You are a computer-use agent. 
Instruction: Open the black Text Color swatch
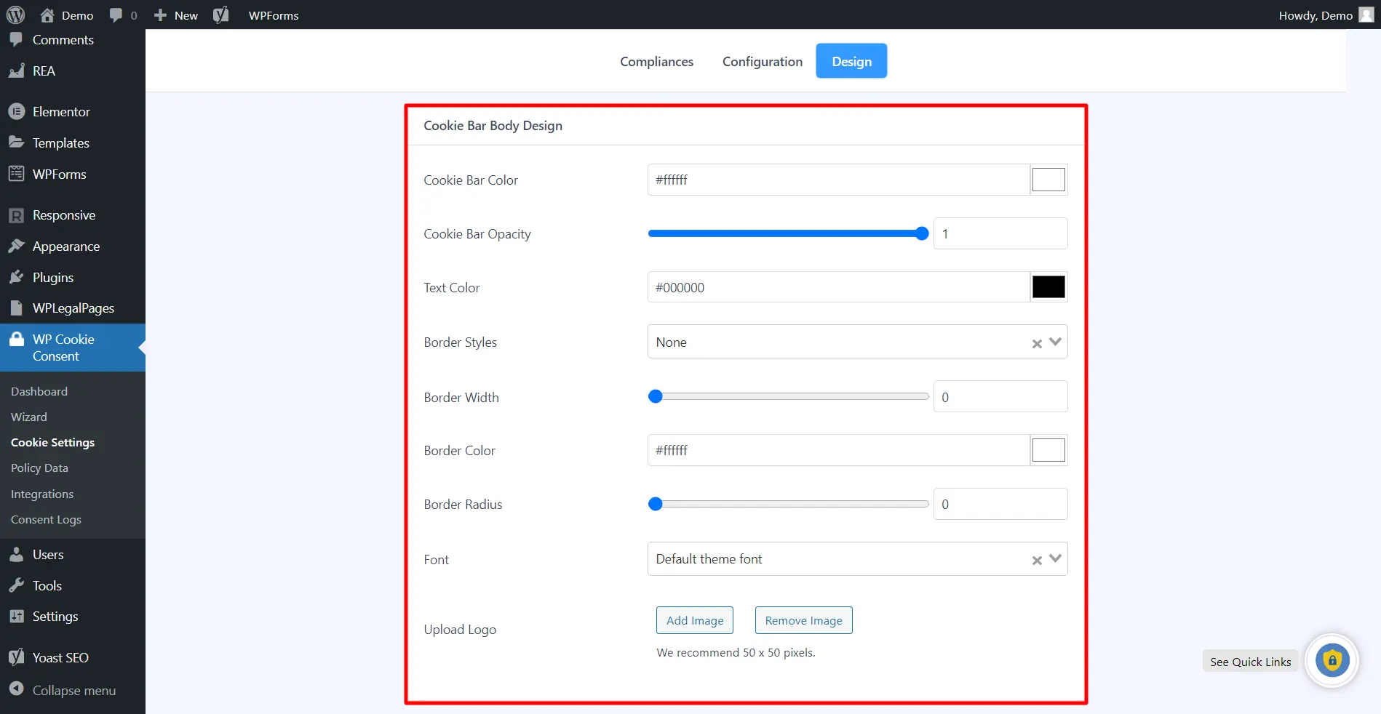click(x=1048, y=287)
